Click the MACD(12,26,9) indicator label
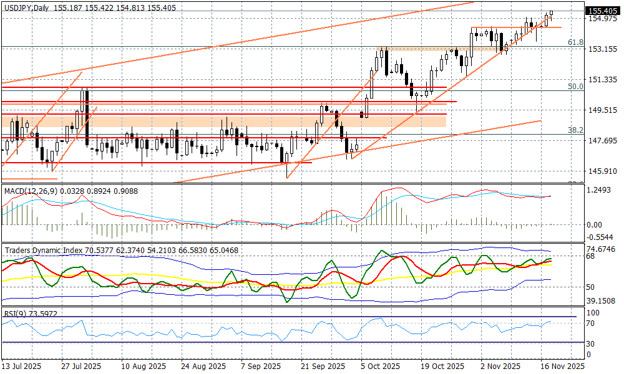This screenshot has height=374, width=624. [31, 190]
